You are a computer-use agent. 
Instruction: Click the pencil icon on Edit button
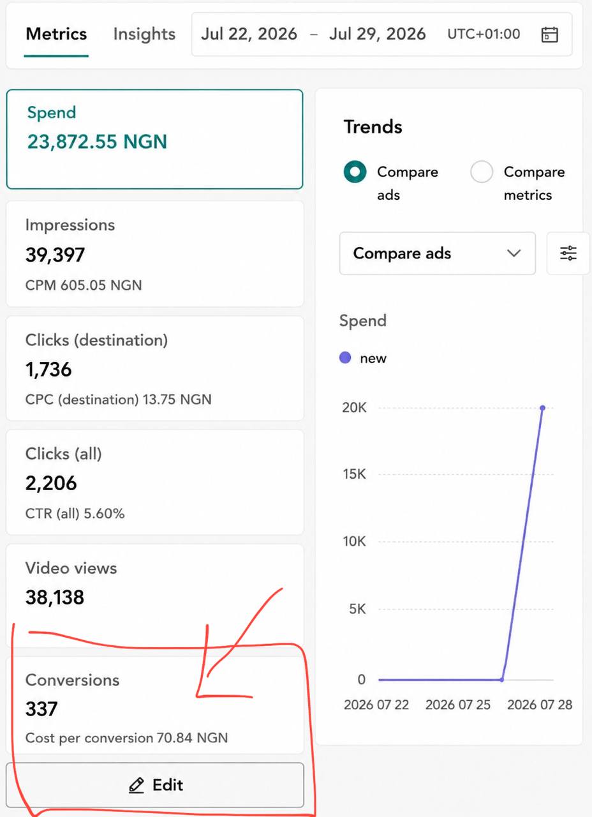[x=136, y=785]
